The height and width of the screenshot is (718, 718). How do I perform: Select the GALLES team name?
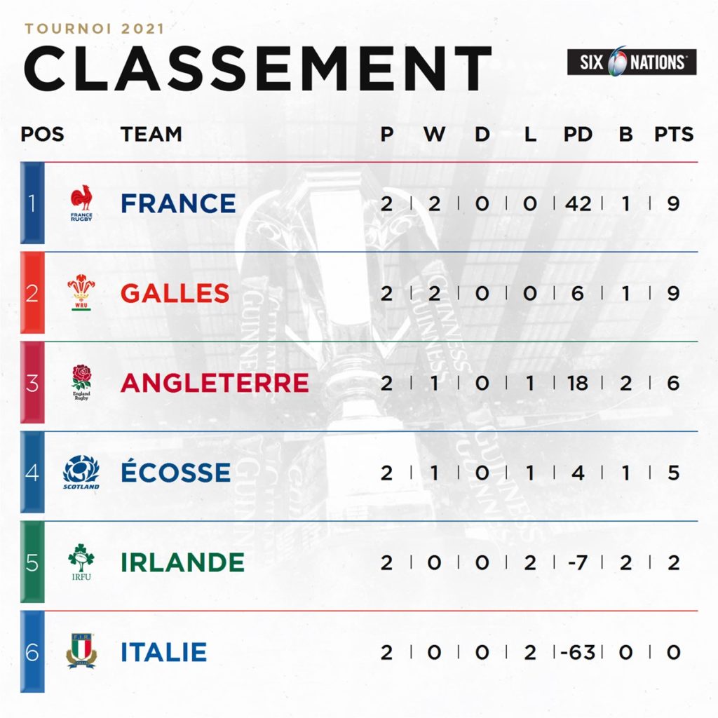point(175,293)
